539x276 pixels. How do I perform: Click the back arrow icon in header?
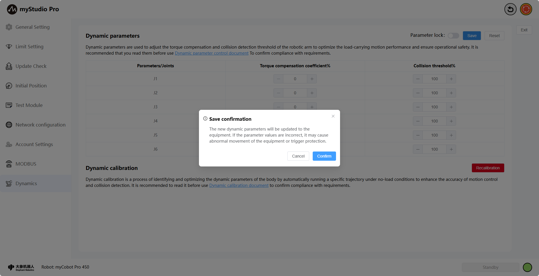[x=510, y=9]
